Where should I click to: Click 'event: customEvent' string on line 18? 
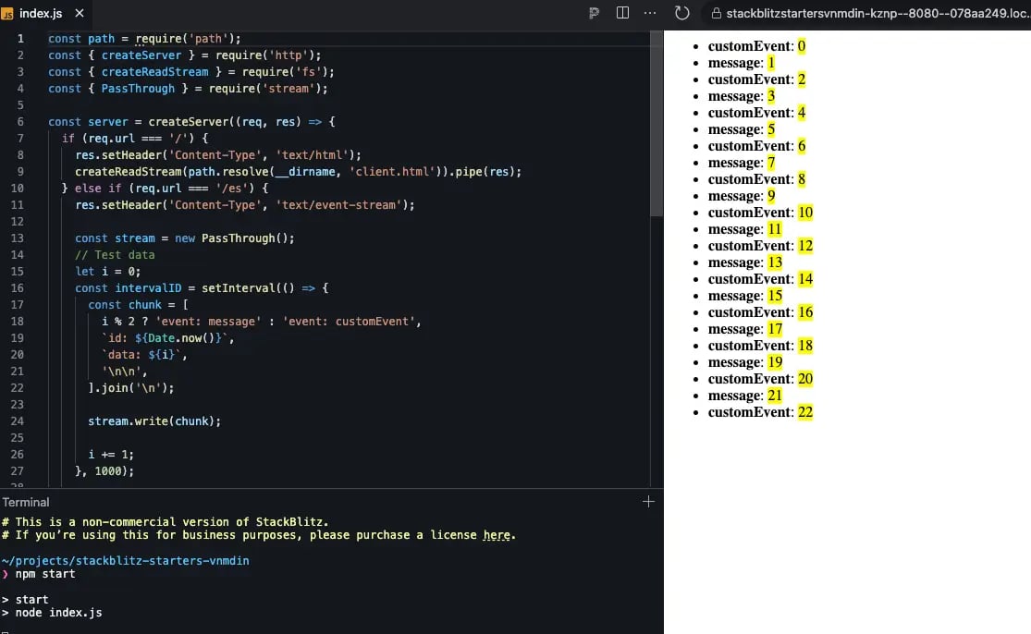tap(350, 322)
